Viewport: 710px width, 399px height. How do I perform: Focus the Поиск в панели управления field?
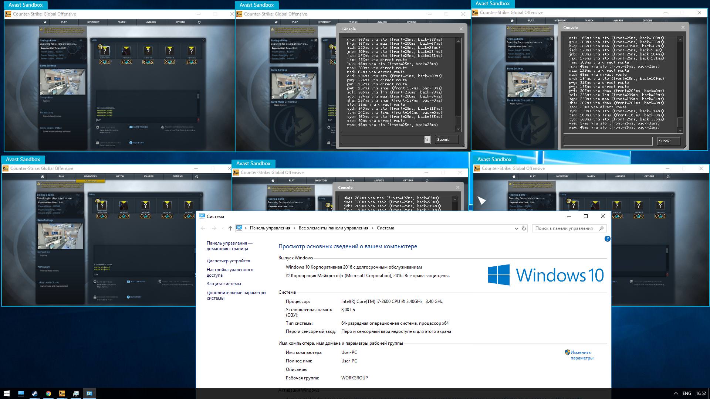[564, 228]
